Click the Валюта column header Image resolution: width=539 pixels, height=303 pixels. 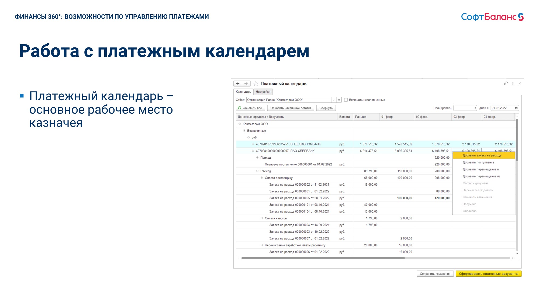tap(345, 117)
